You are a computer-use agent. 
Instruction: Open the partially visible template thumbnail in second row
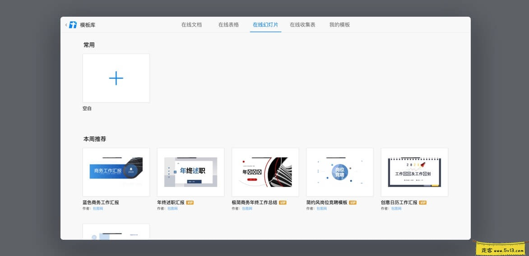[x=116, y=232]
